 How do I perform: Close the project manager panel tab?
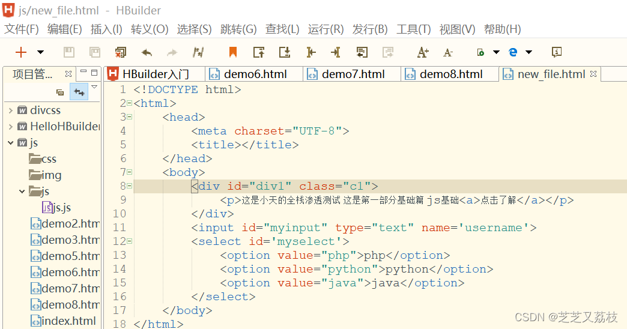pyautogui.click(x=68, y=74)
